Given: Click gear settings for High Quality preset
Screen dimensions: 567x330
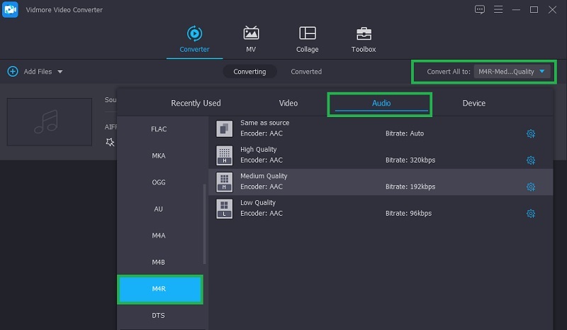Looking at the screenshot, I should click(x=530, y=160).
